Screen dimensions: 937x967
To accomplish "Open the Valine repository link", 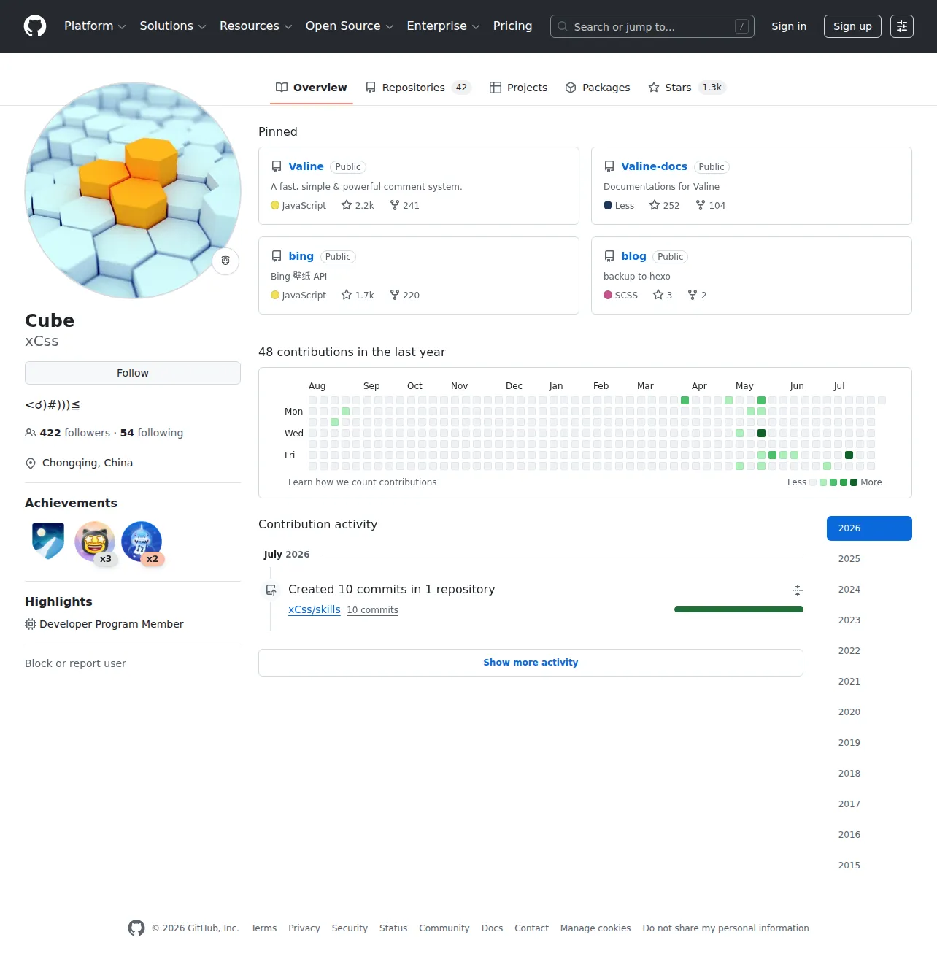I will point(306,166).
